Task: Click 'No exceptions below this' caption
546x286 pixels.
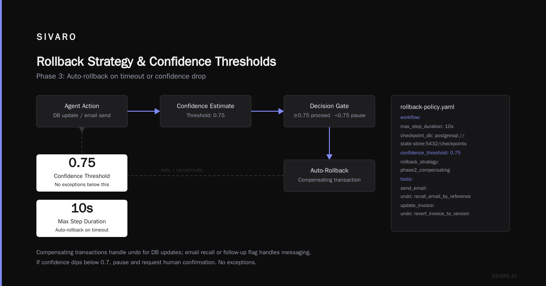Action: [82, 184]
